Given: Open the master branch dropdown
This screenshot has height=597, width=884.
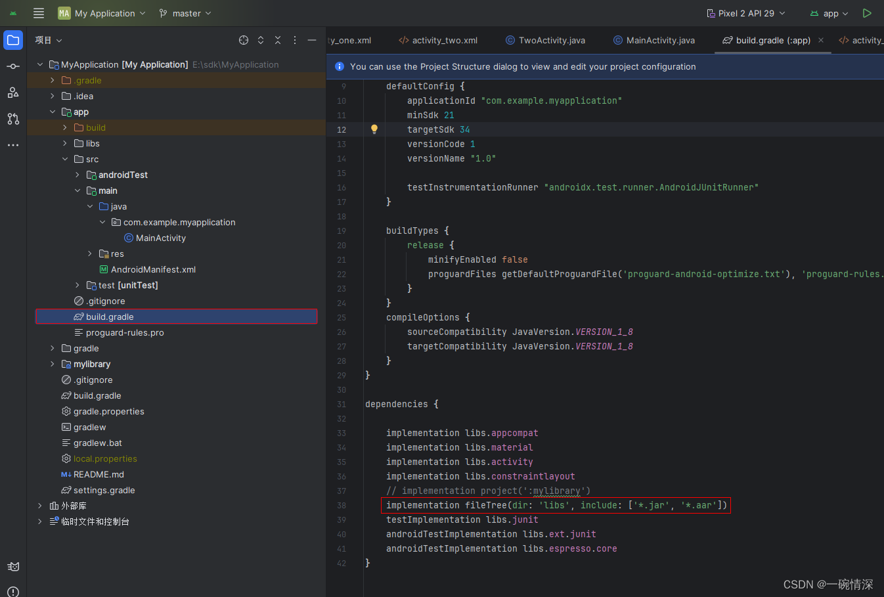Looking at the screenshot, I should tap(185, 13).
